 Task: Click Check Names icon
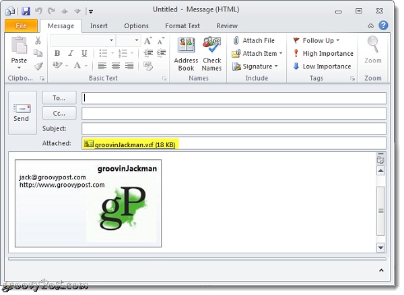tap(211, 54)
